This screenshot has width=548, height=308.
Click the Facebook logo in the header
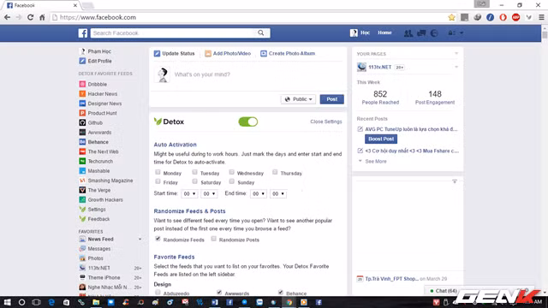pos(83,33)
